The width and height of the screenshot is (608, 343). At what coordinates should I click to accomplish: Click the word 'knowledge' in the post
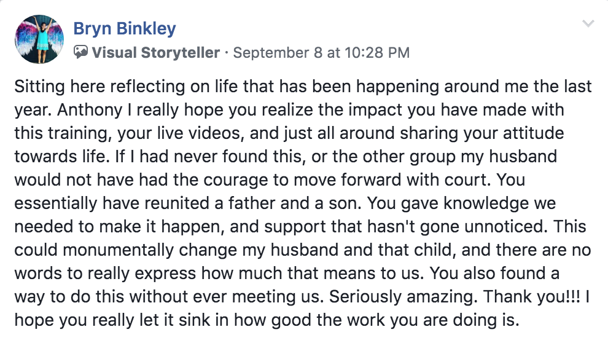pos(486,203)
